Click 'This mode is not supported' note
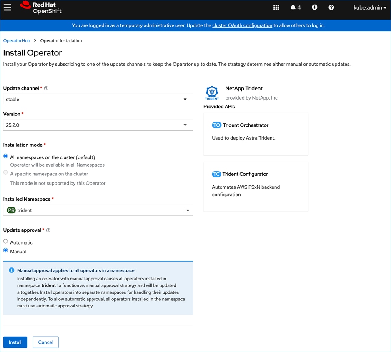Screen dimensions: 391x352 (x=58, y=183)
